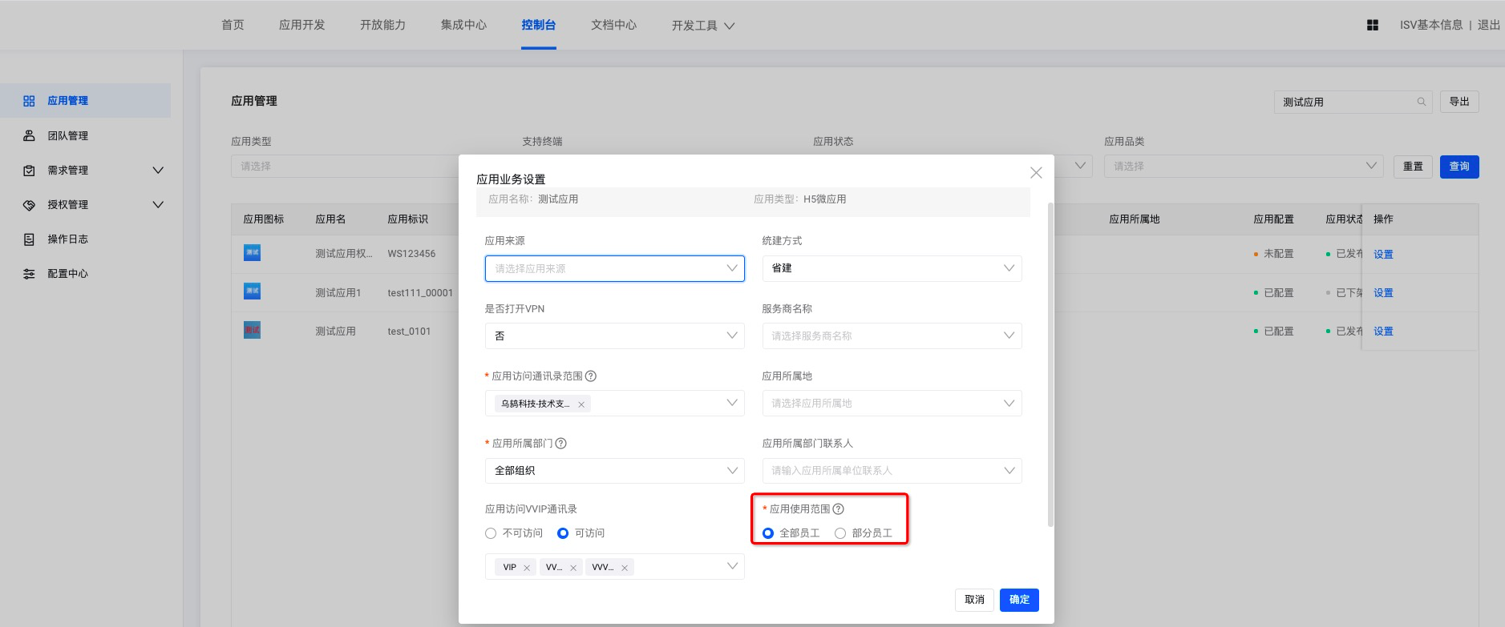Click the 需求管理 sidebar icon
Image resolution: width=1505 pixels, height=627 pixels.
coord(29,171)
